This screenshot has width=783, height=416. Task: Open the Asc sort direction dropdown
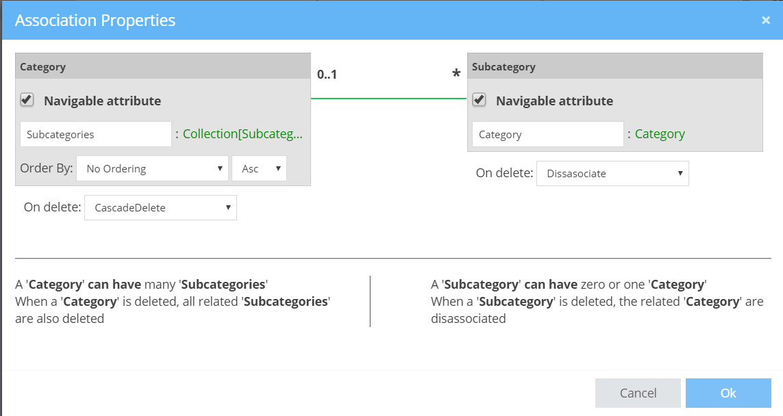(x=259, y=168)
